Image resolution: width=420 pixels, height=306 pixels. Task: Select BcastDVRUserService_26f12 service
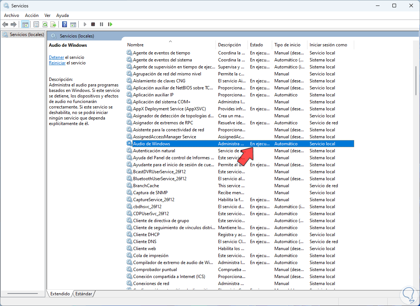point(159,171)
